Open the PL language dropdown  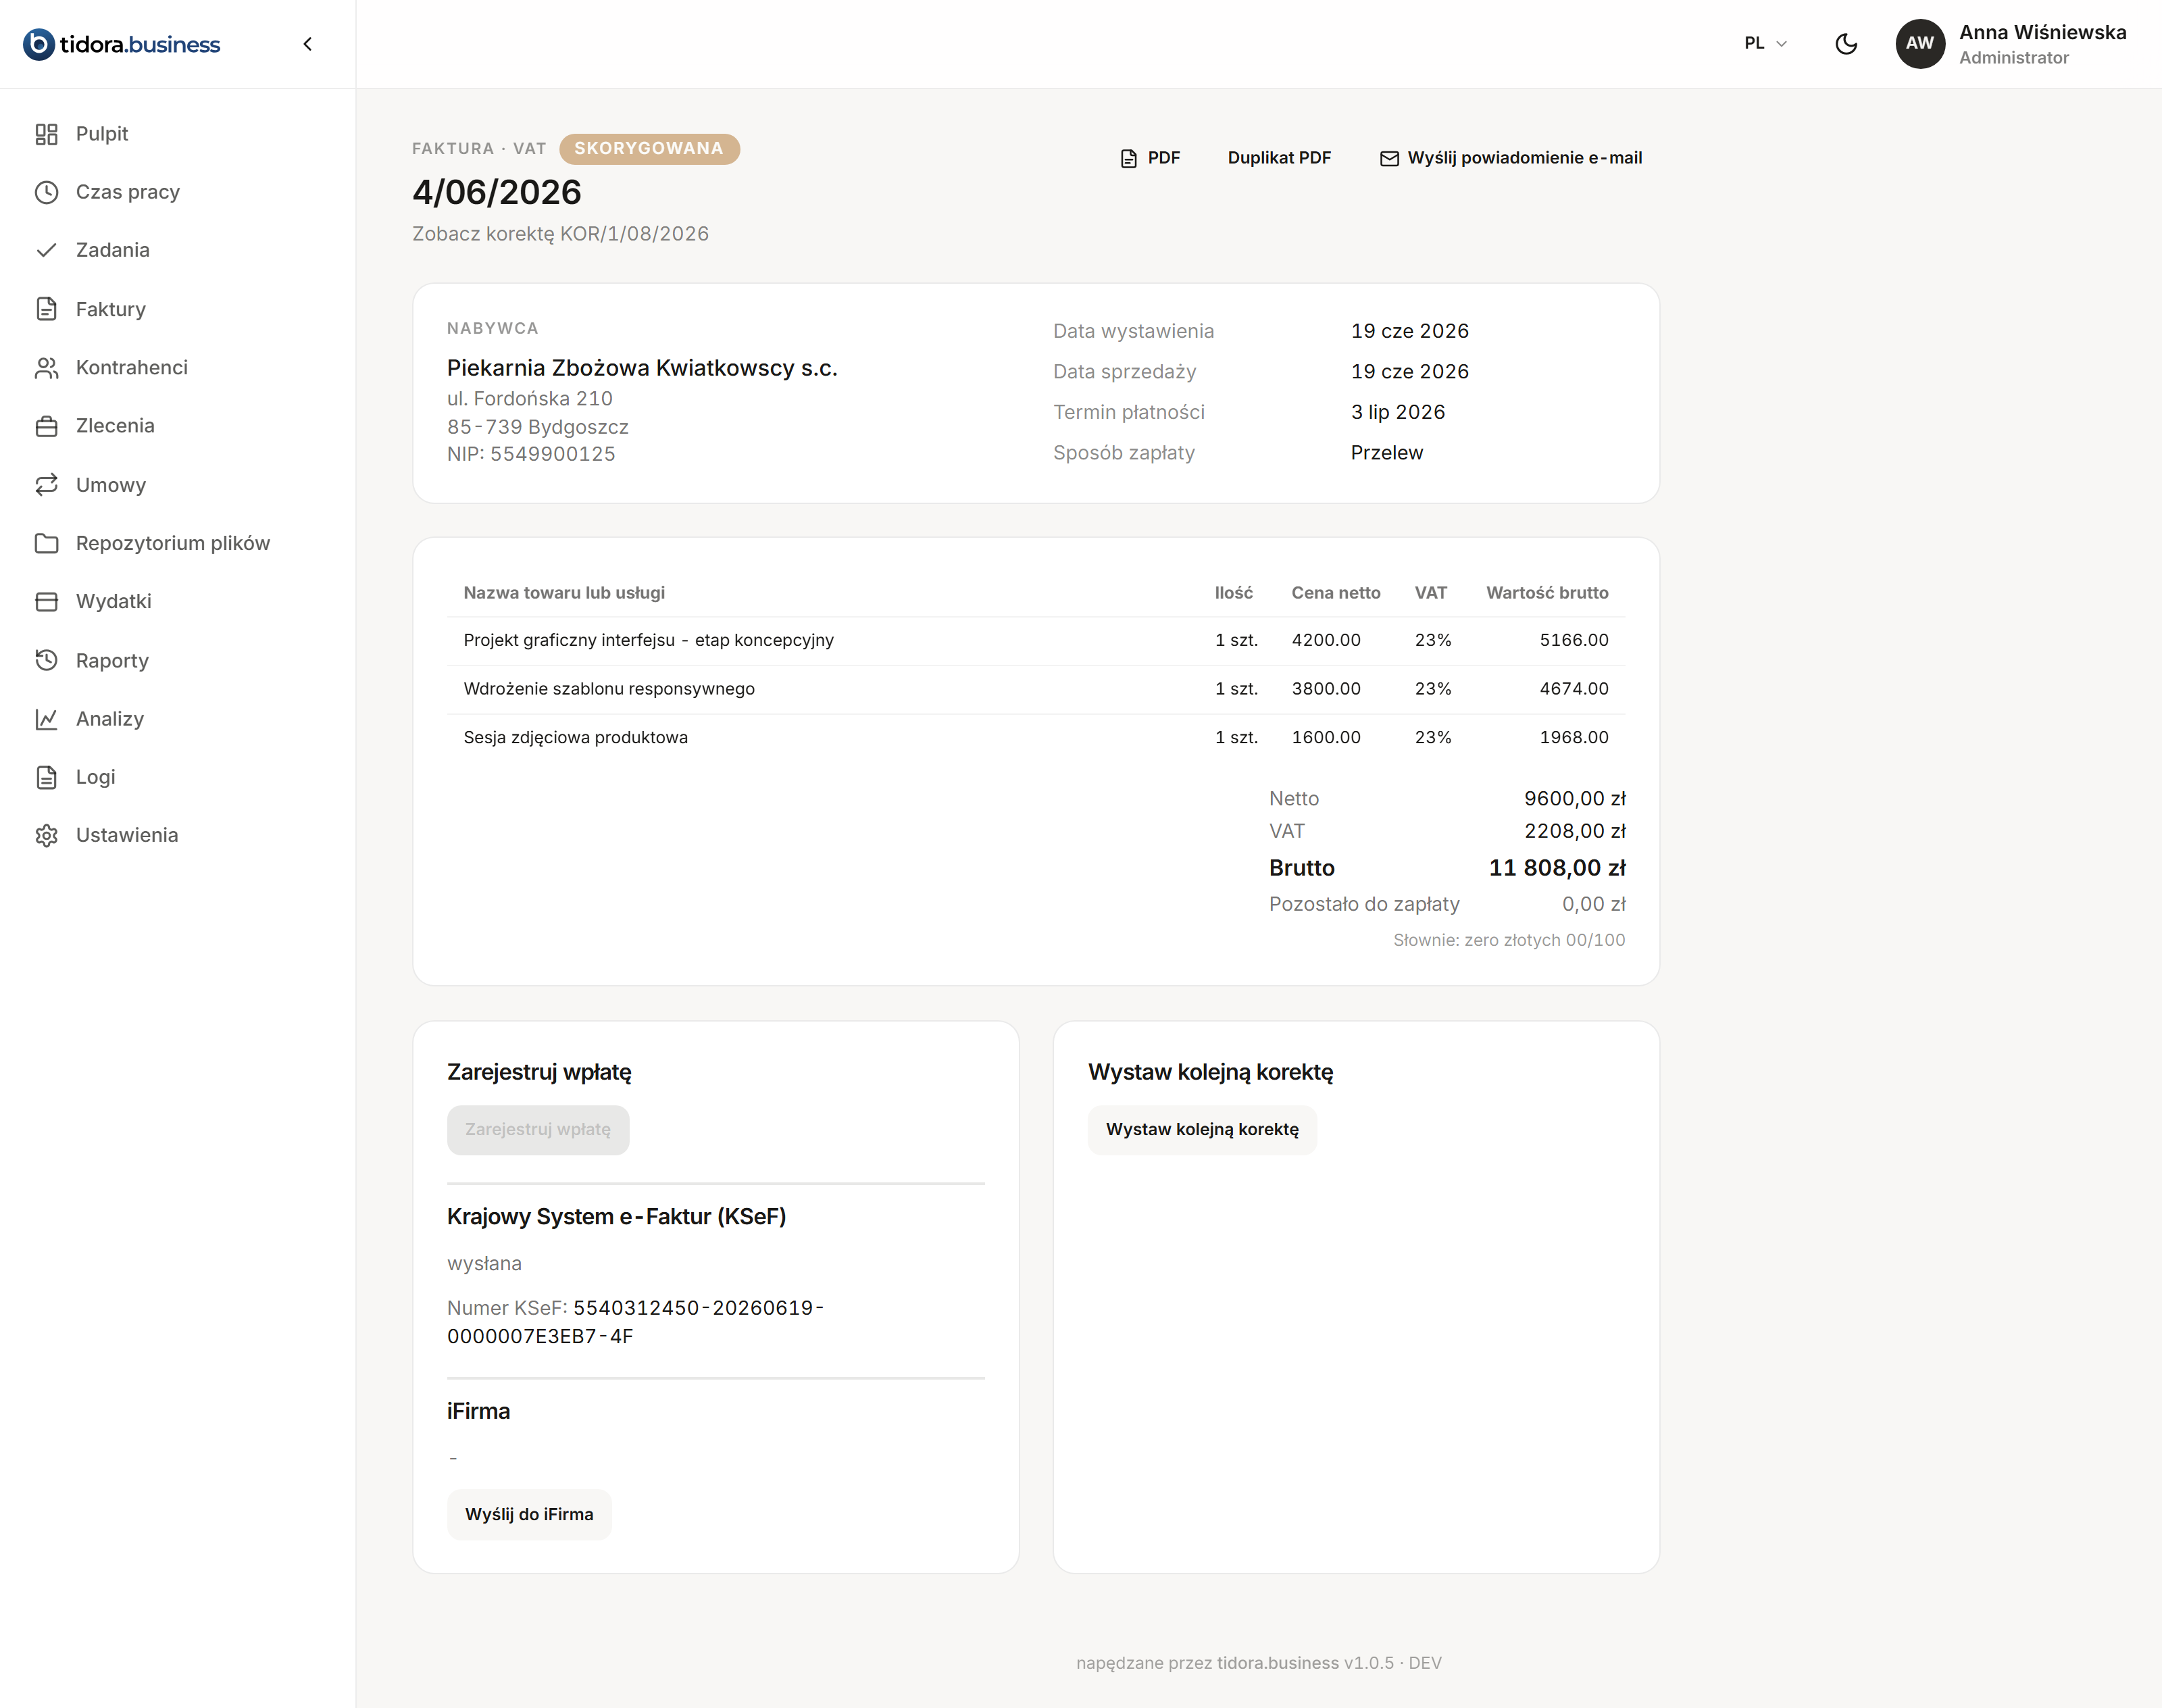tap(1765, 43)
